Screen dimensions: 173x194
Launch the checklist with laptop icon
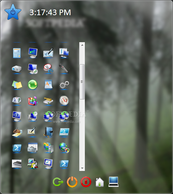[64, 53]
